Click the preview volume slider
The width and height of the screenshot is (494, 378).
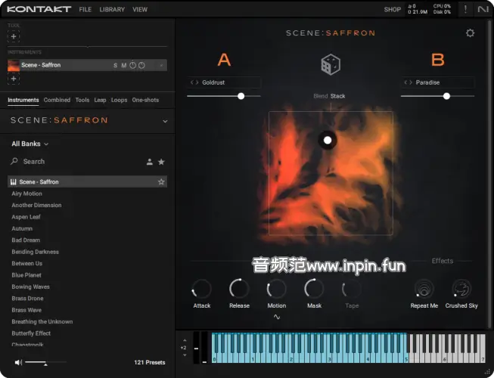tap(45, 363)
